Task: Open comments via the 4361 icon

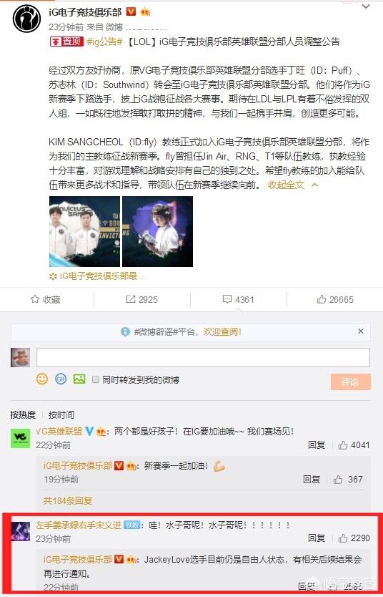Action: click(x=238, y=300)
